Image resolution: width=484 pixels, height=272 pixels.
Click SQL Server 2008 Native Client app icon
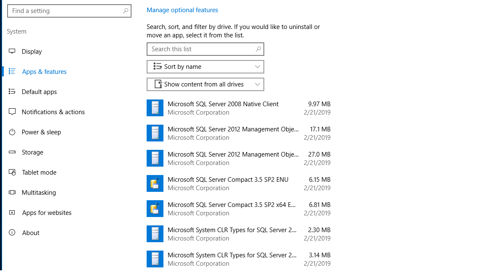point(155,108)
